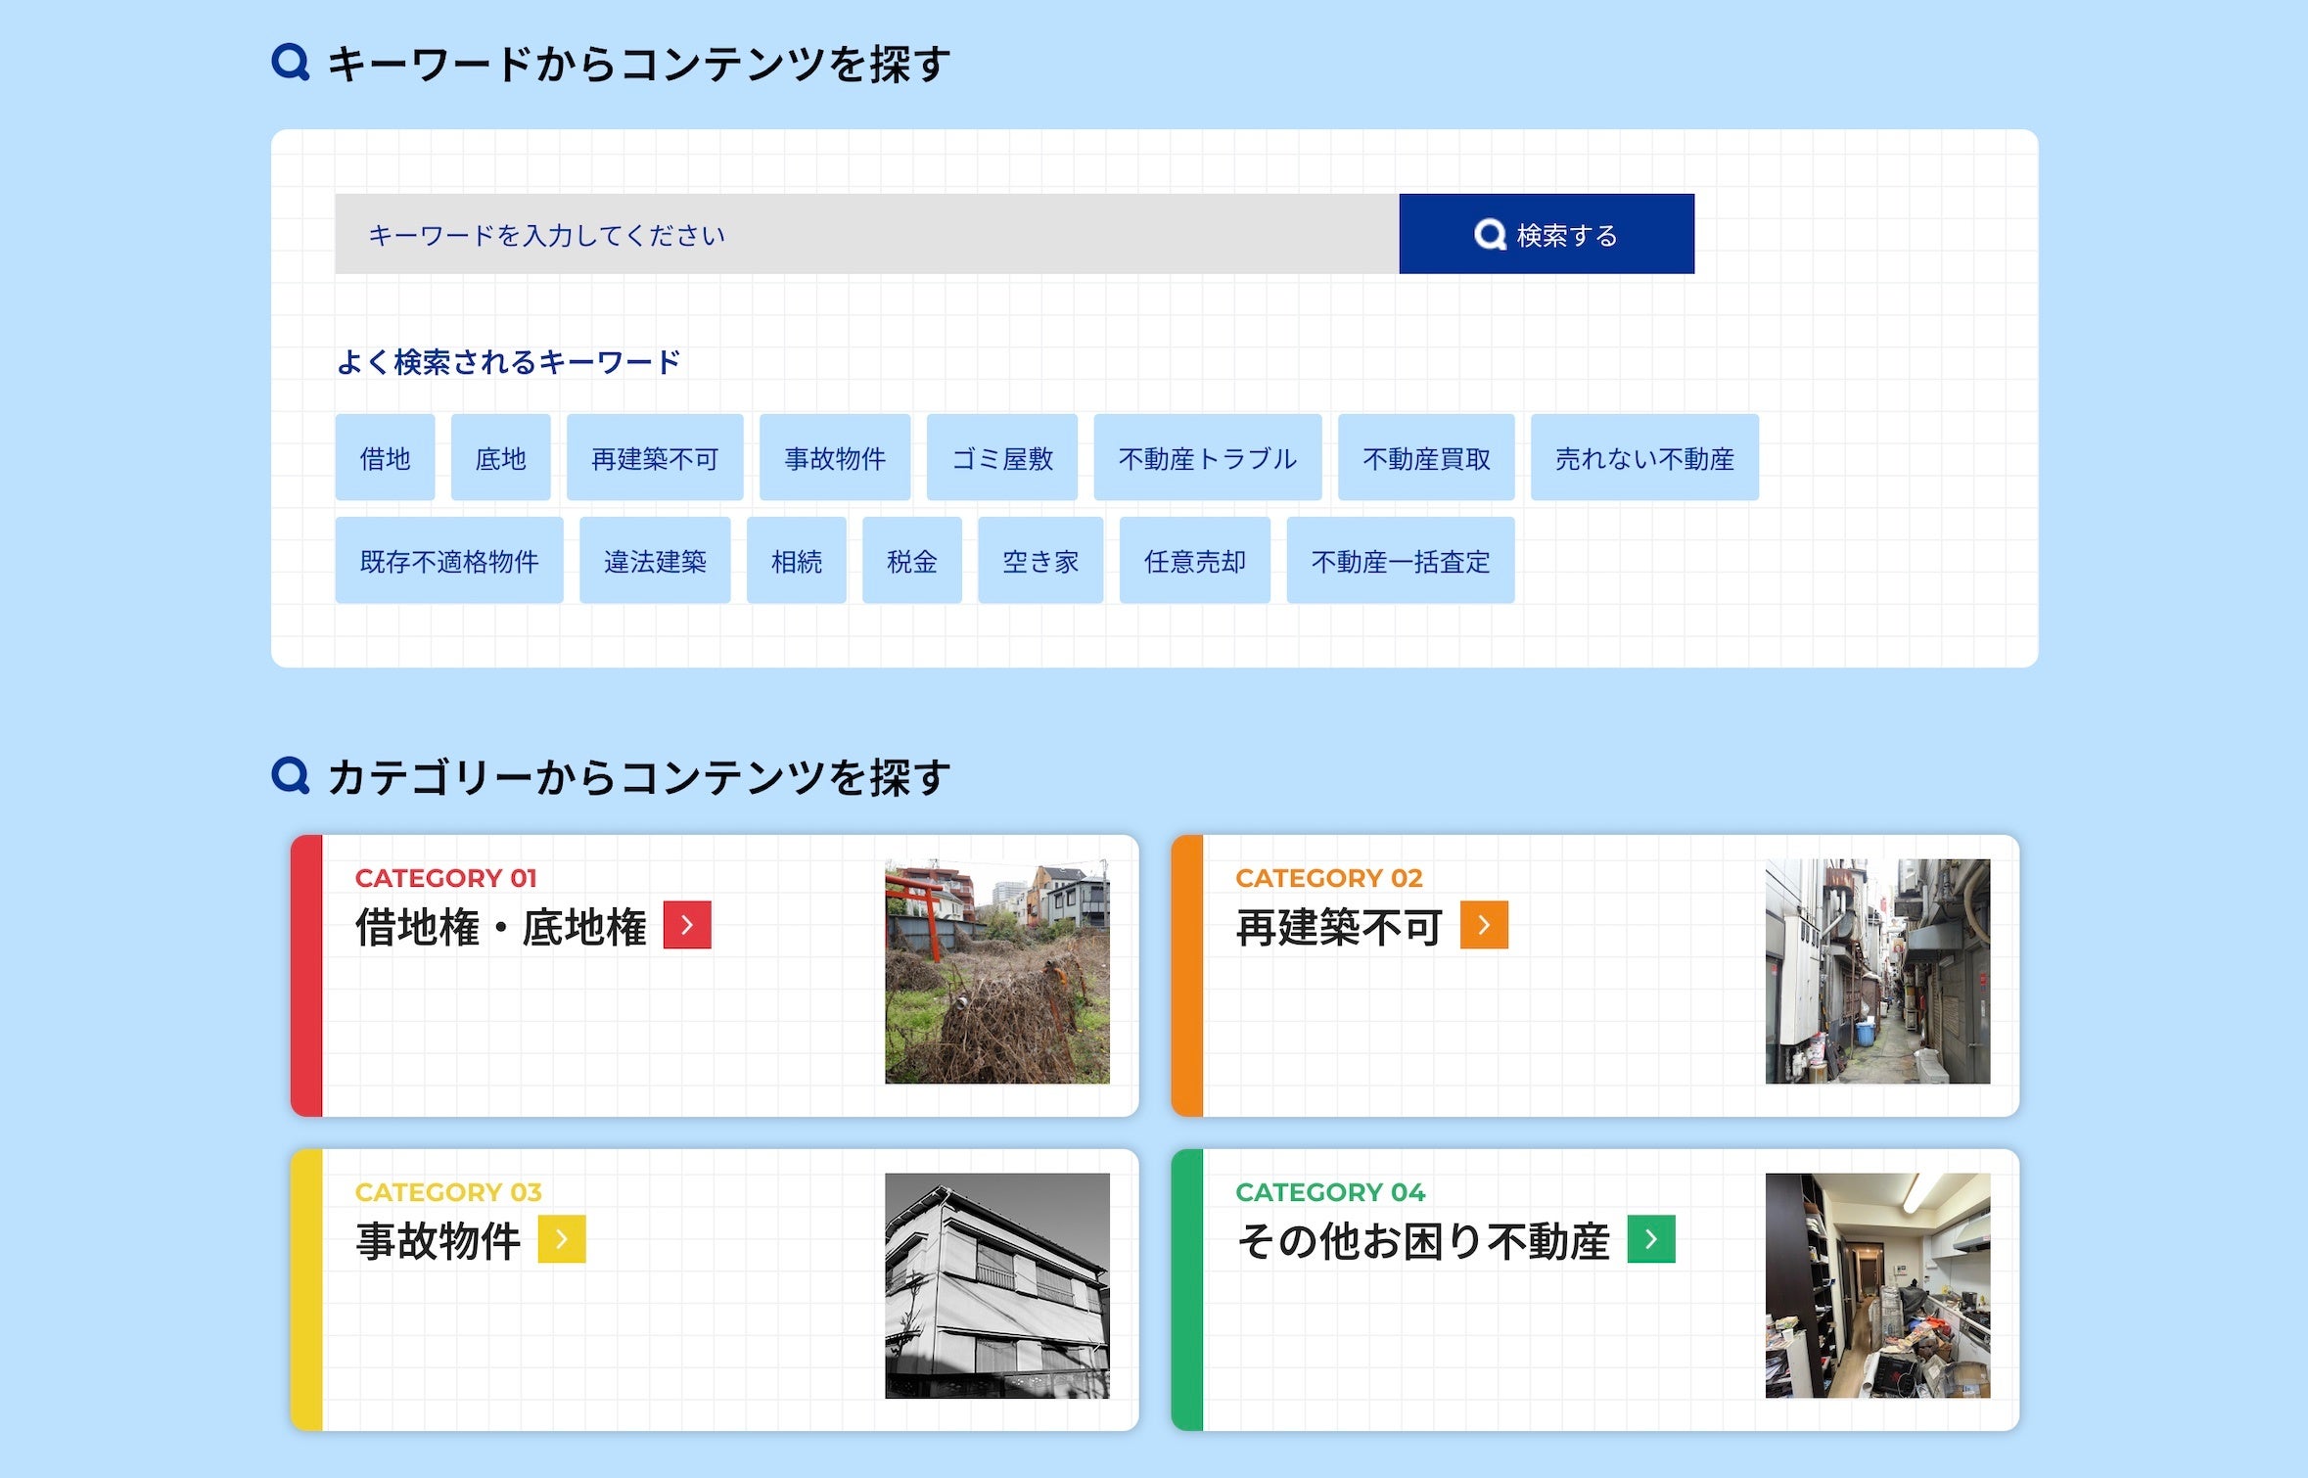The image size is (2308, 1478).
Task: Open the black-and-white house thumbnail
Action: (x=996, y=1285)
